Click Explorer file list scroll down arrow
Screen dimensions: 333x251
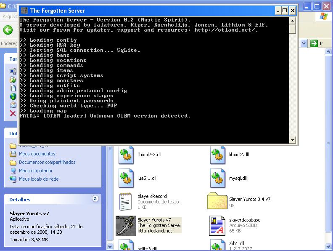pyautogui.click(x=328, y=246)
